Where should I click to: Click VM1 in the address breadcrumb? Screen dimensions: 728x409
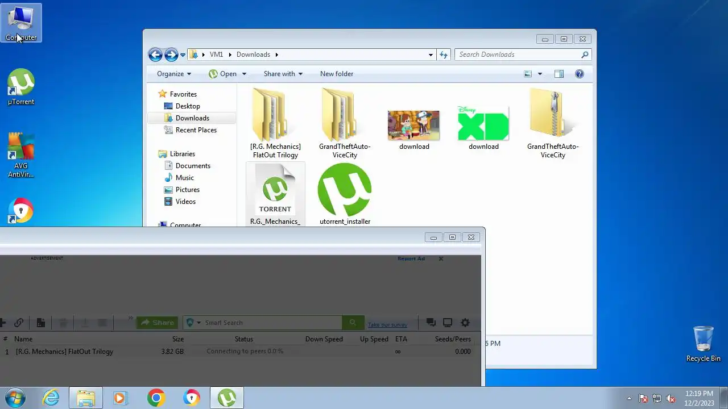pos(216,55)
